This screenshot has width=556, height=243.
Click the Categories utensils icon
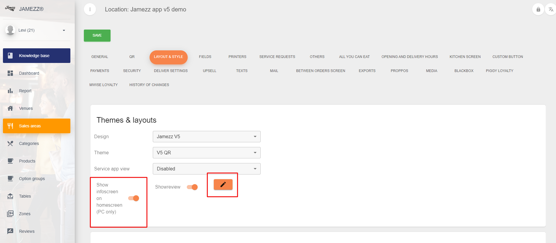tap(10, 143)
